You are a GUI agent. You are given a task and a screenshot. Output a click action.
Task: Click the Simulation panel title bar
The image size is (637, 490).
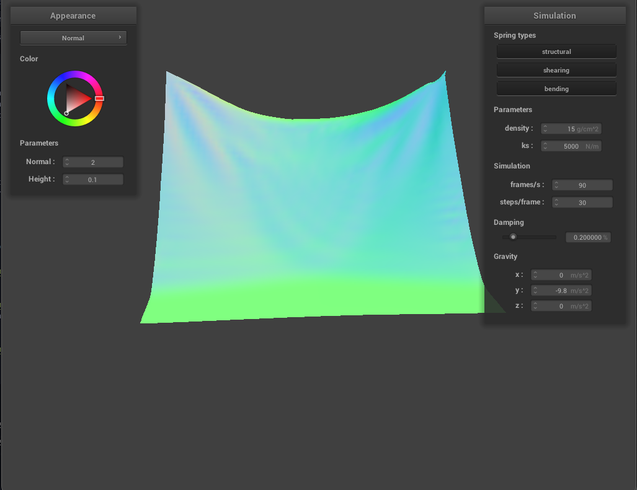555,16
